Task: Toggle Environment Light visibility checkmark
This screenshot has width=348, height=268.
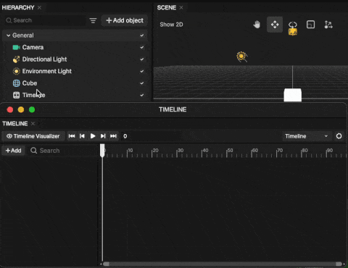Action: click(x=142, y=71)
